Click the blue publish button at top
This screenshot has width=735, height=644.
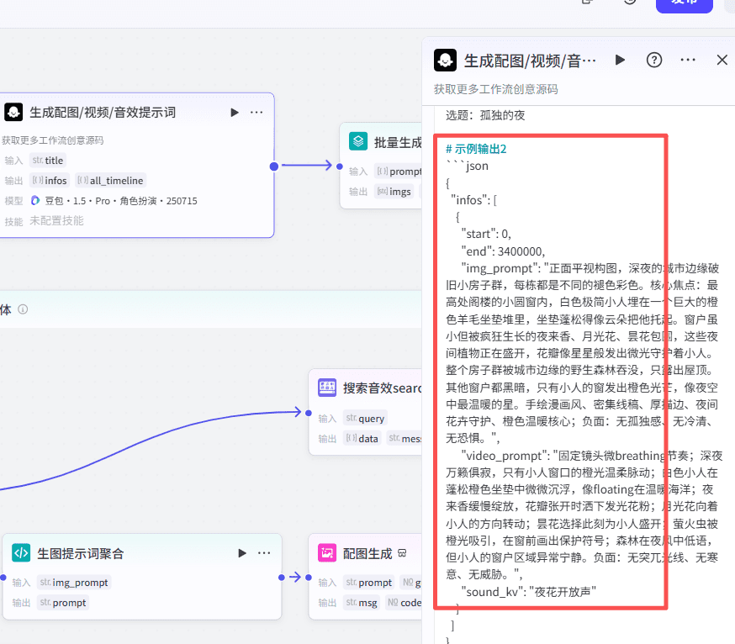pyautogui.click(x=684, y=5)
